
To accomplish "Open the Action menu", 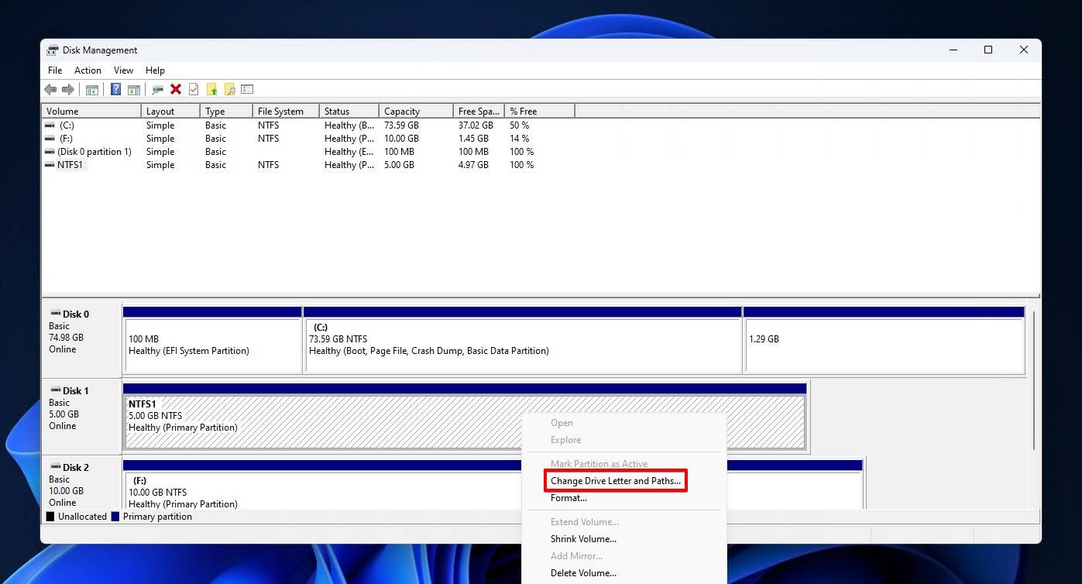I will (88, 70).
